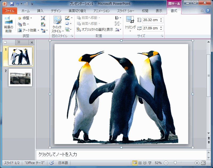Select slide 2 thumbnail

20,77
